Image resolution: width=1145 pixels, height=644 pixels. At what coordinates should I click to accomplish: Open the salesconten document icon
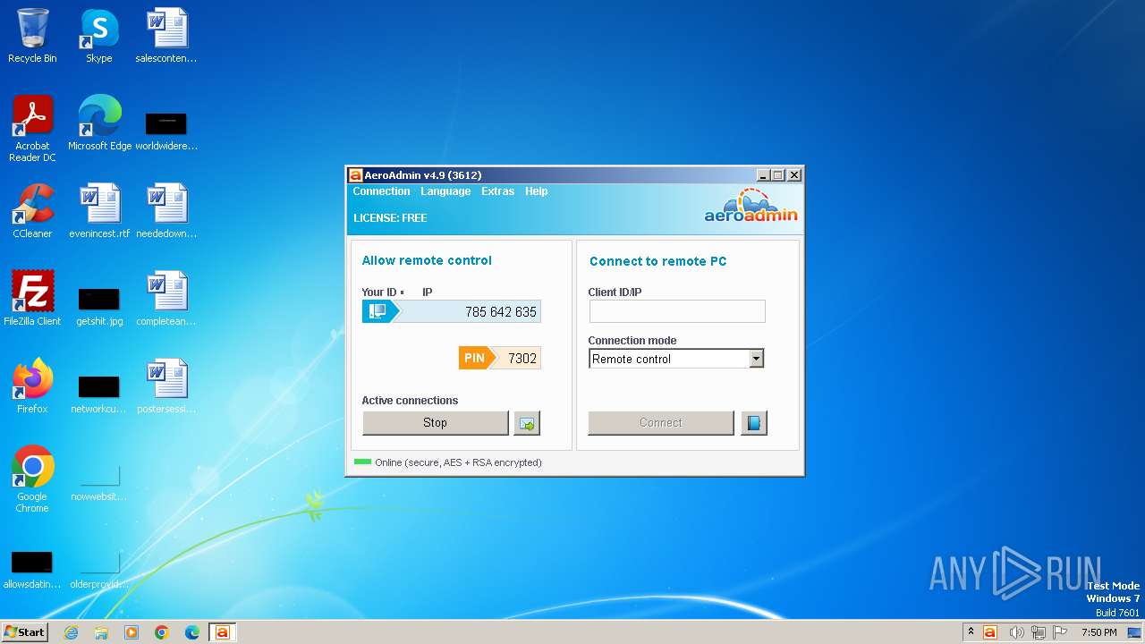(x=166, y=36)
